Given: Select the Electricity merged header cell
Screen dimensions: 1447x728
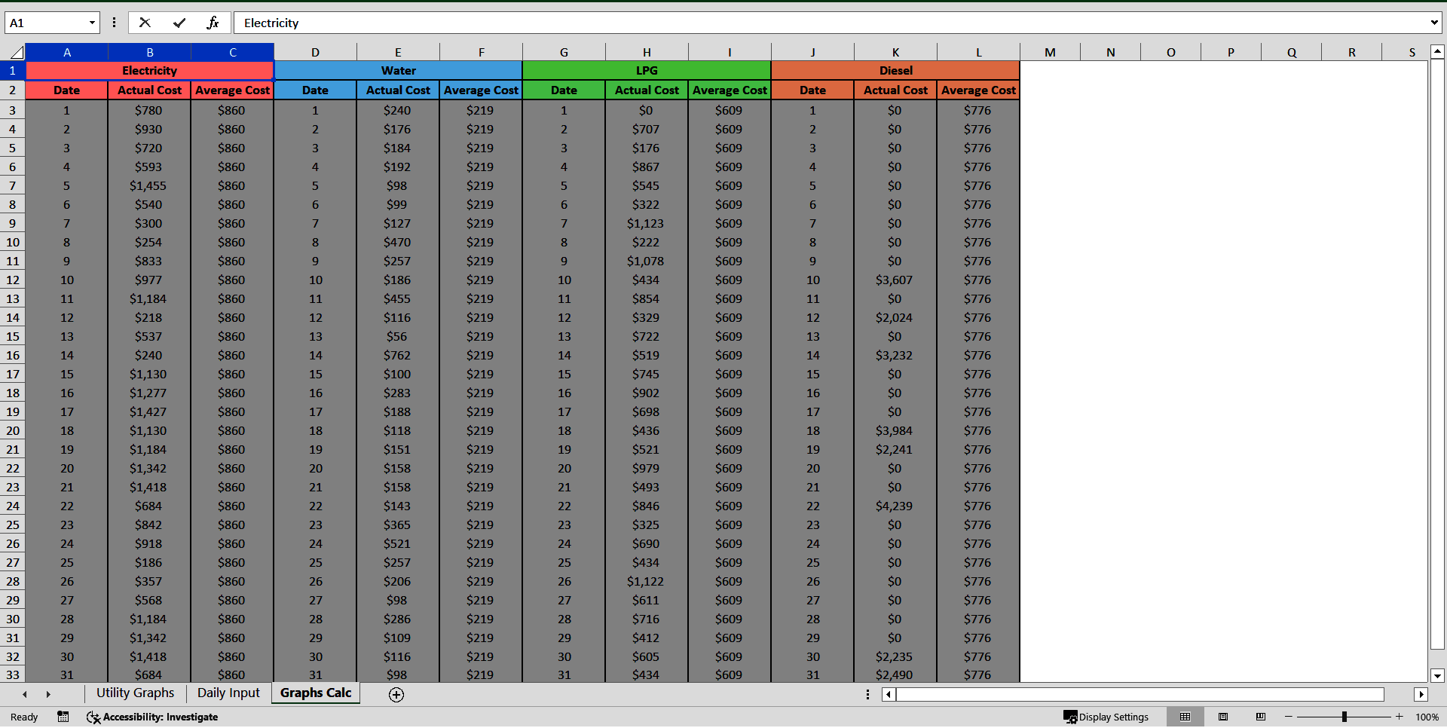Looking at the screenshot, I should [x=149, y=70].
